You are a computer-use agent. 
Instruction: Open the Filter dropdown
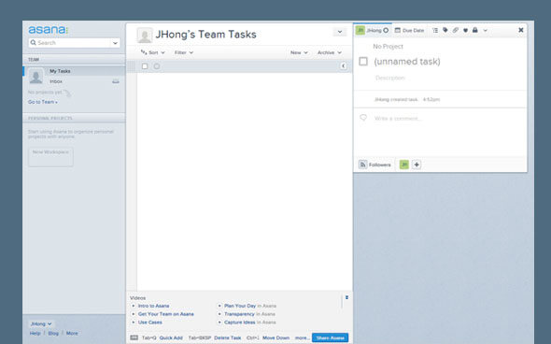tap(184, 52)
